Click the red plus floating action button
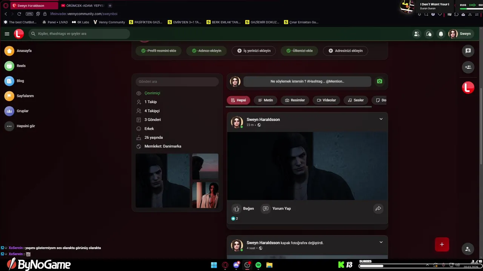483x271 pixels. 442,244
